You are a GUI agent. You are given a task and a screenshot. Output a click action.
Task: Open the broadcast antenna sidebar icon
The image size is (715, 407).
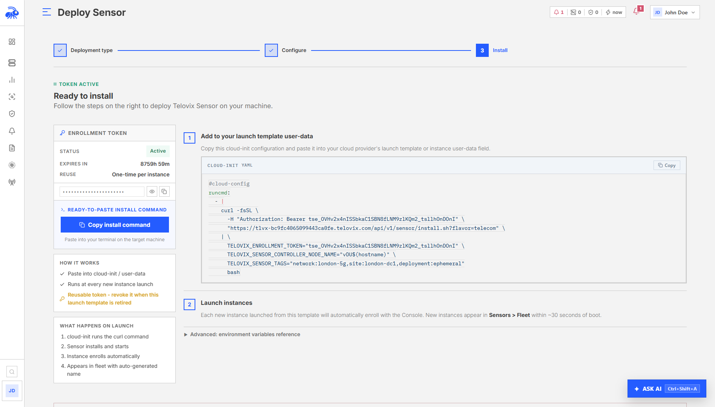point(12,182)
